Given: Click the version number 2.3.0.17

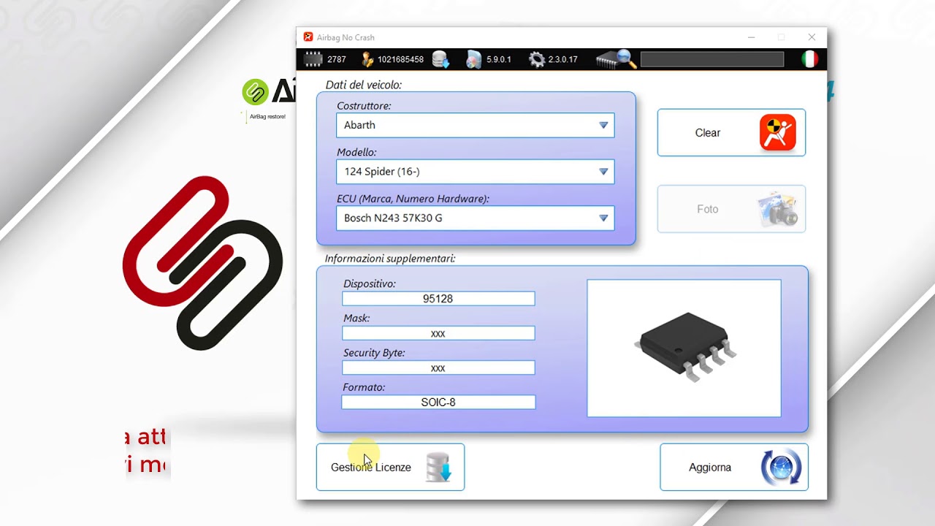Looking at the screenshot, I should (x=563, y=60).
